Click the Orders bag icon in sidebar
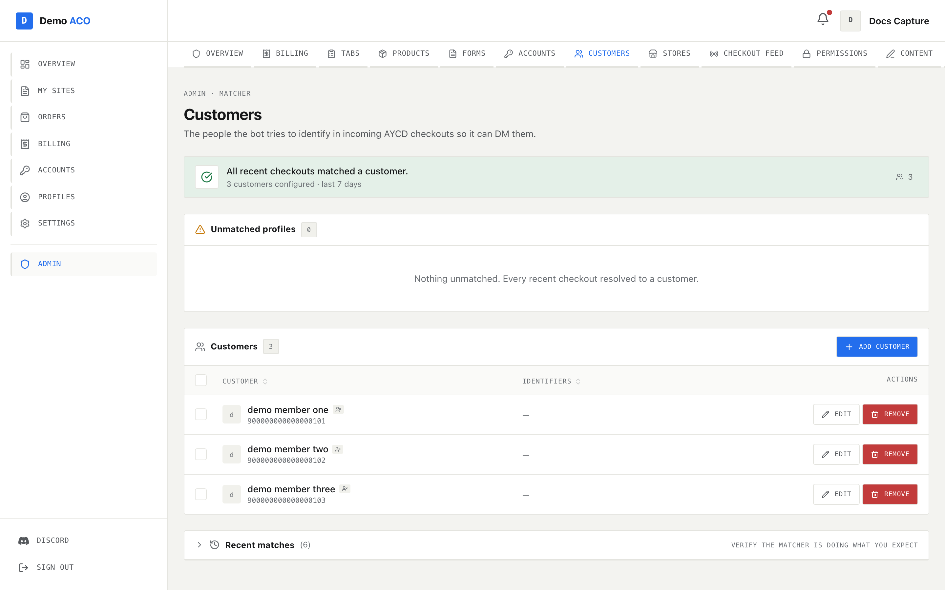This screenshot has height=590, width=945. point(25,117)
